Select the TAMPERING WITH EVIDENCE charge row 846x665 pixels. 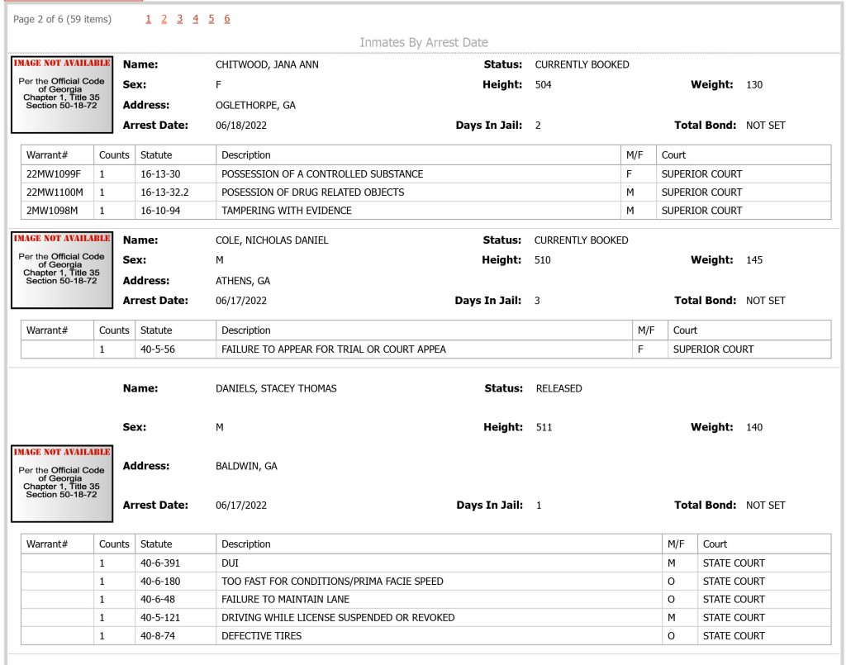pos(425,211)
